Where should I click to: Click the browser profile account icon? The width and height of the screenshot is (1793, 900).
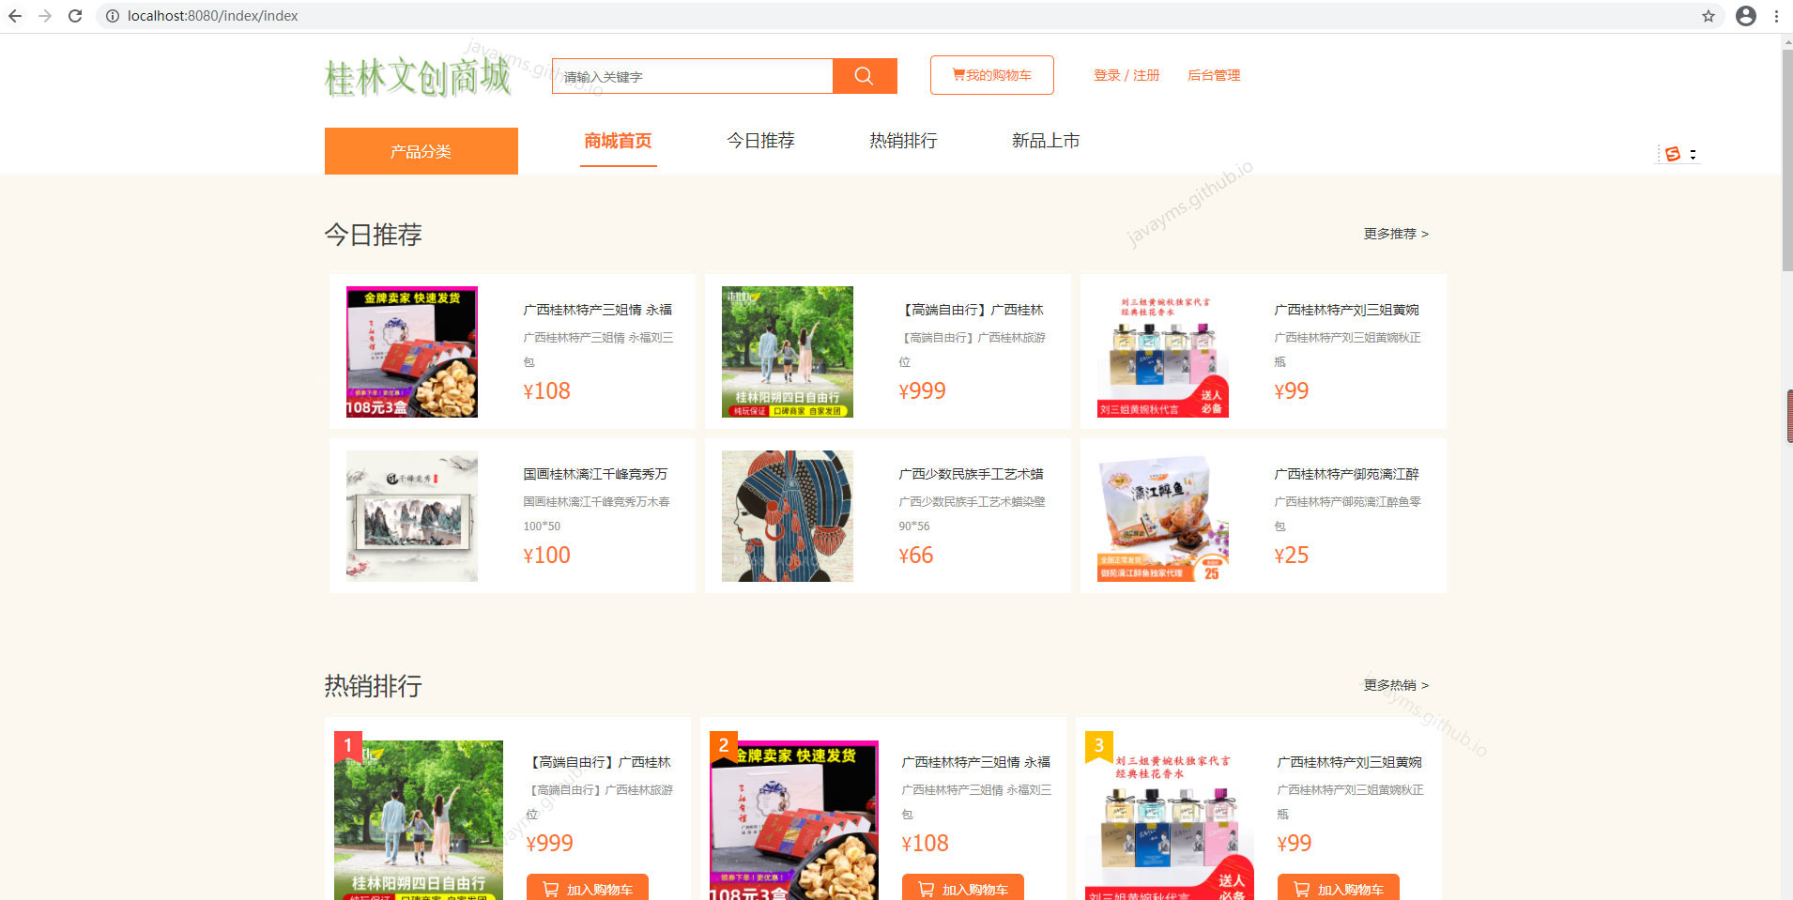1746,15
